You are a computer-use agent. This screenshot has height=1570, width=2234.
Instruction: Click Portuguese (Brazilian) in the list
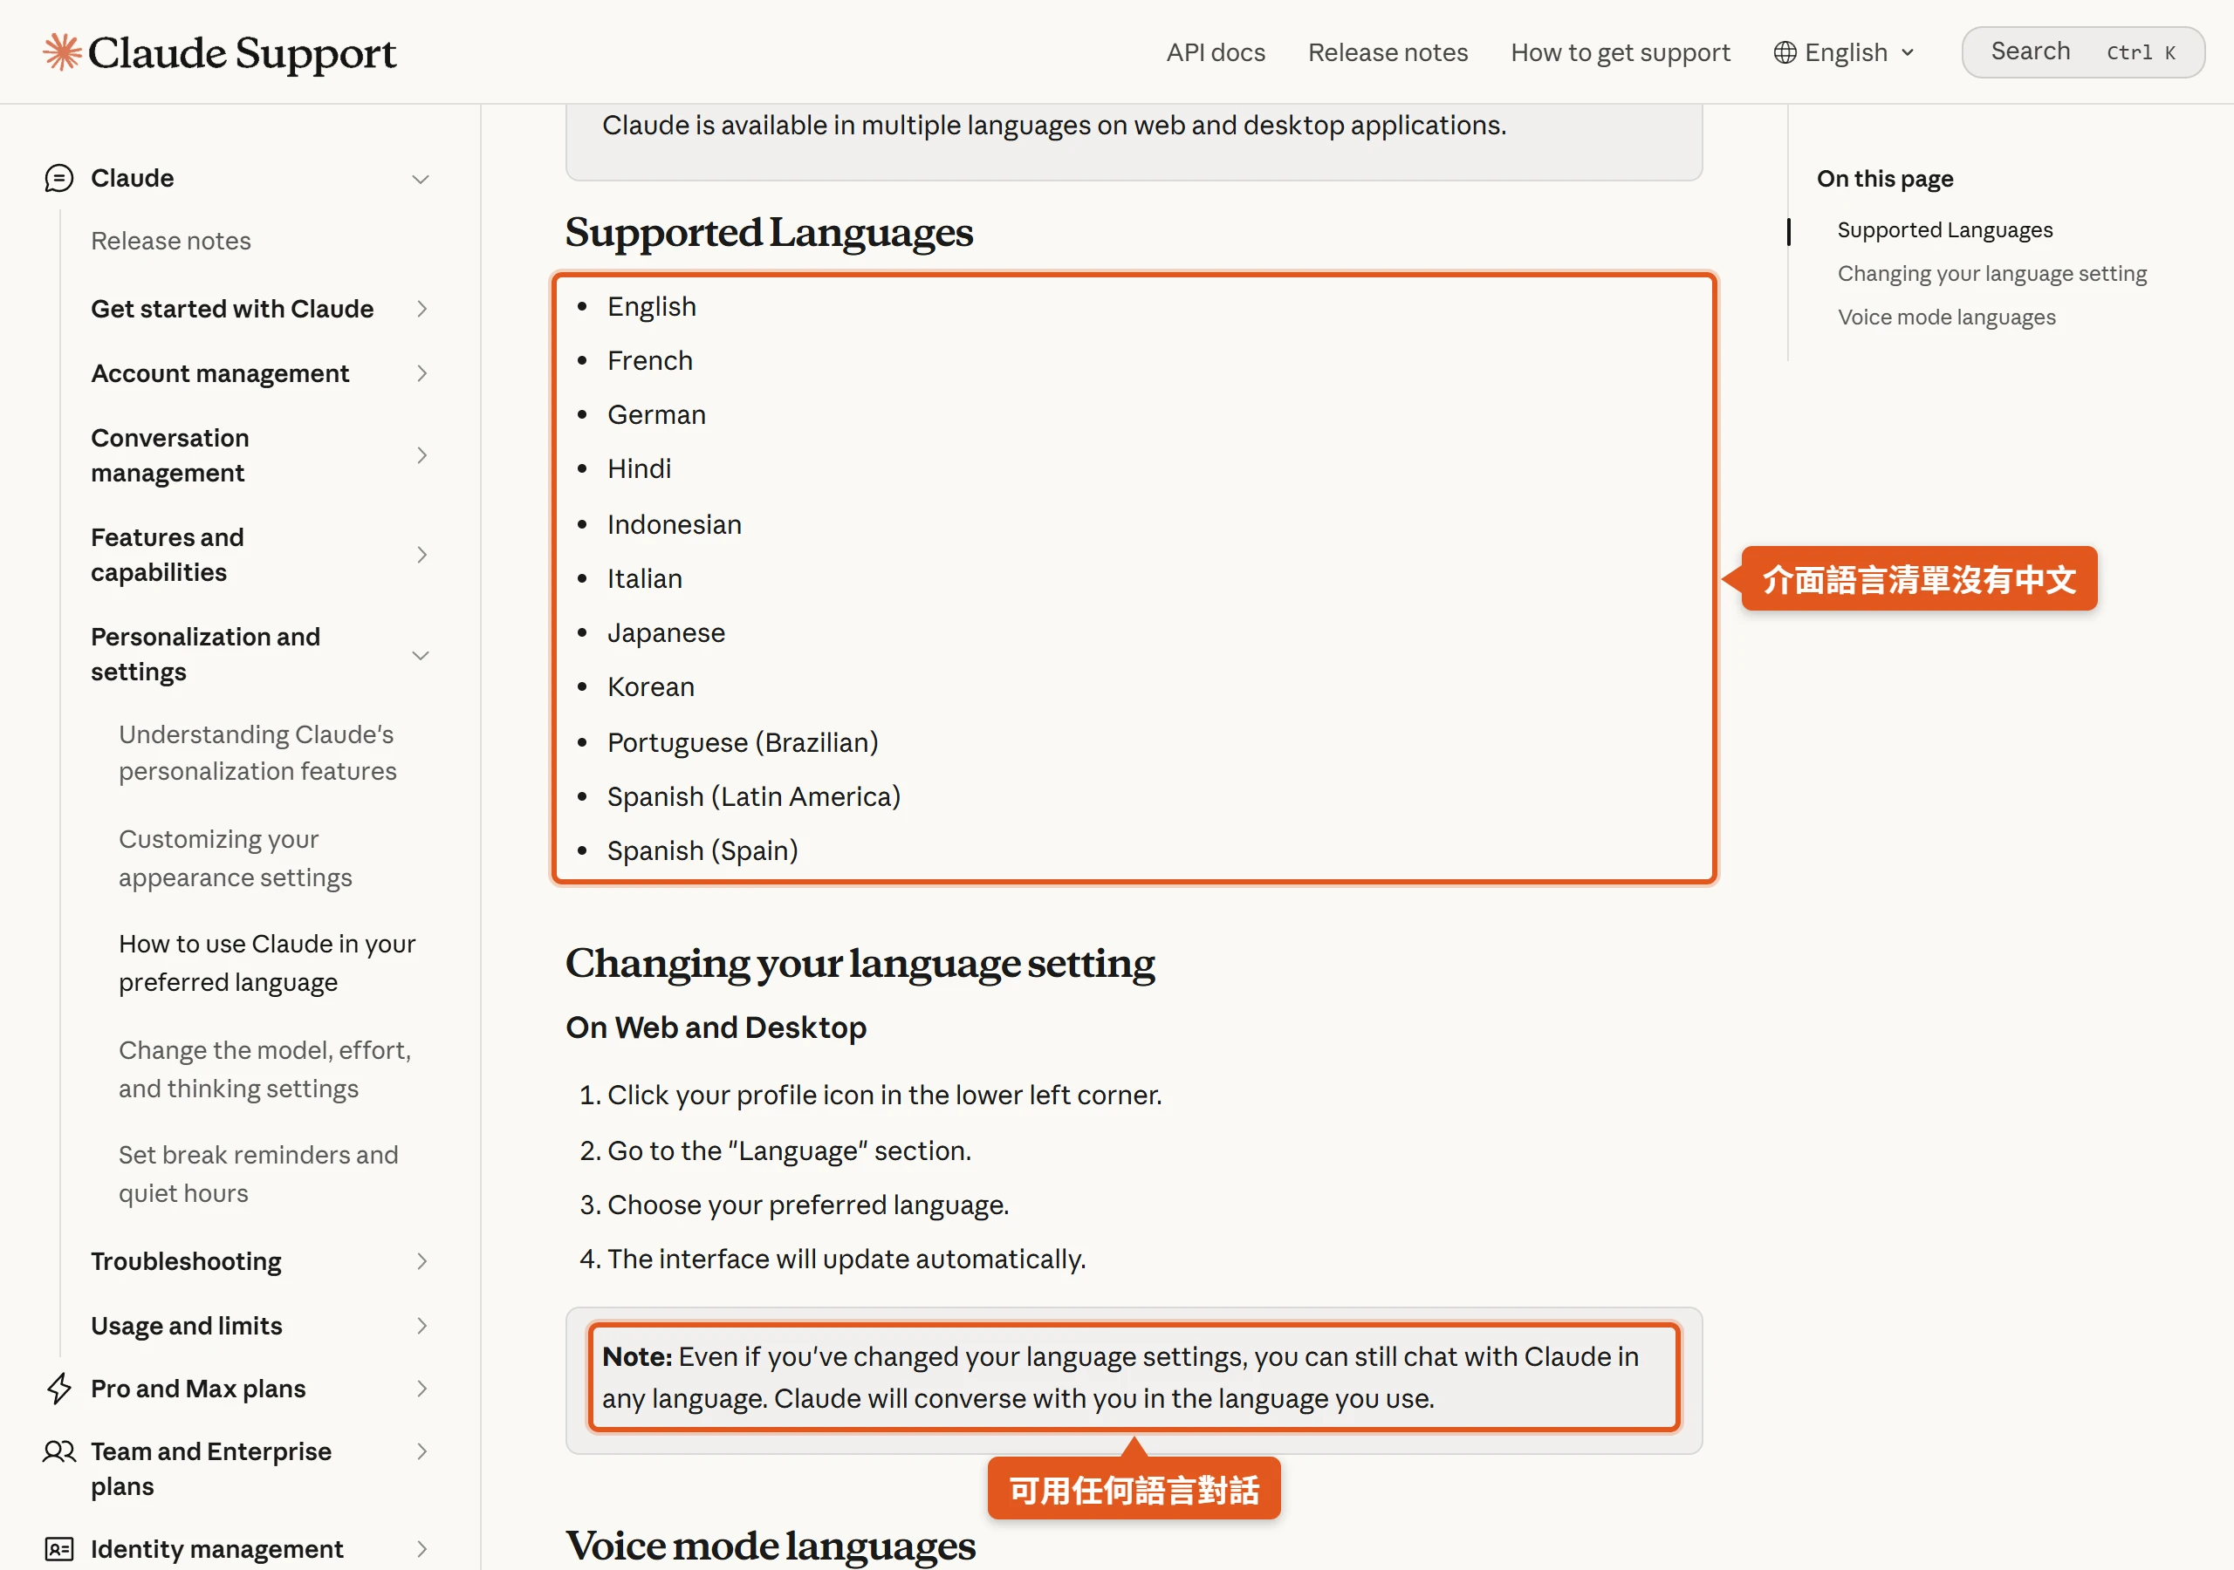tap(743, 742)
